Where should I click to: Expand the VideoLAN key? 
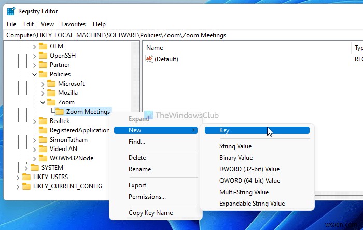34,150
